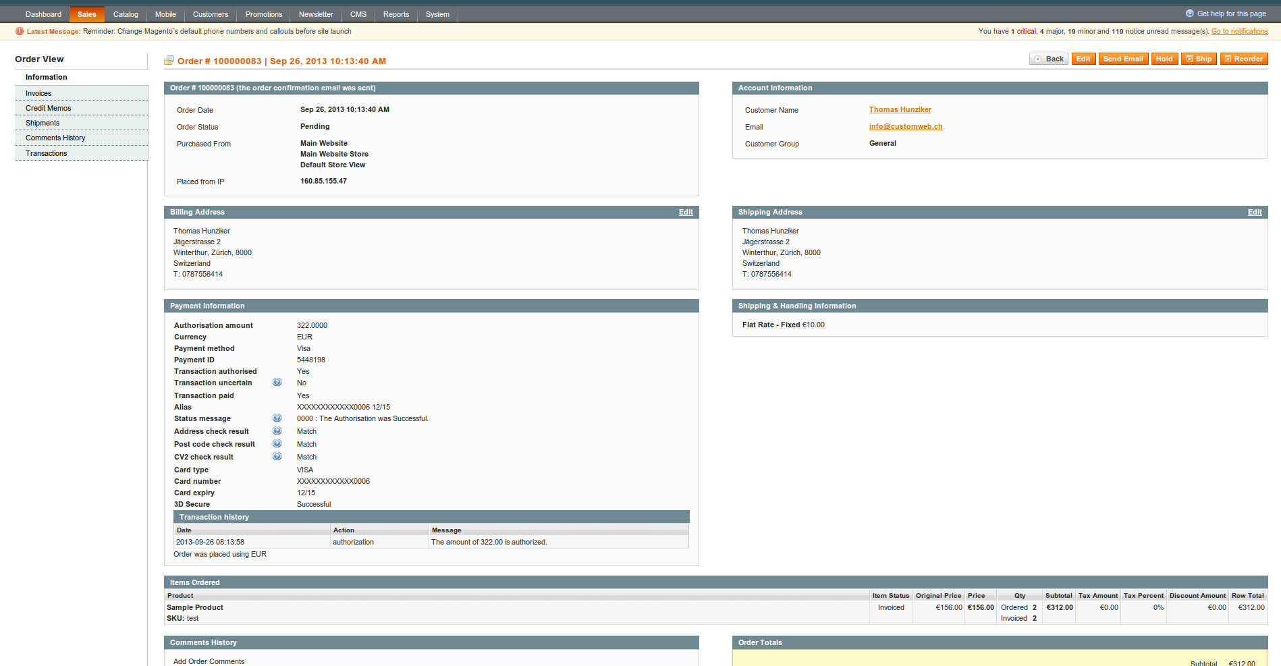The image size is (1281, 666).
Task: Select the Transactions tab in Order View
Action: click(46, 153)
